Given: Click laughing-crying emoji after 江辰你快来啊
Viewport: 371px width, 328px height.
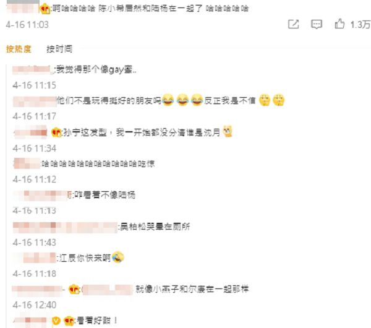Looking at the screenshot, I should click(118, 257).
